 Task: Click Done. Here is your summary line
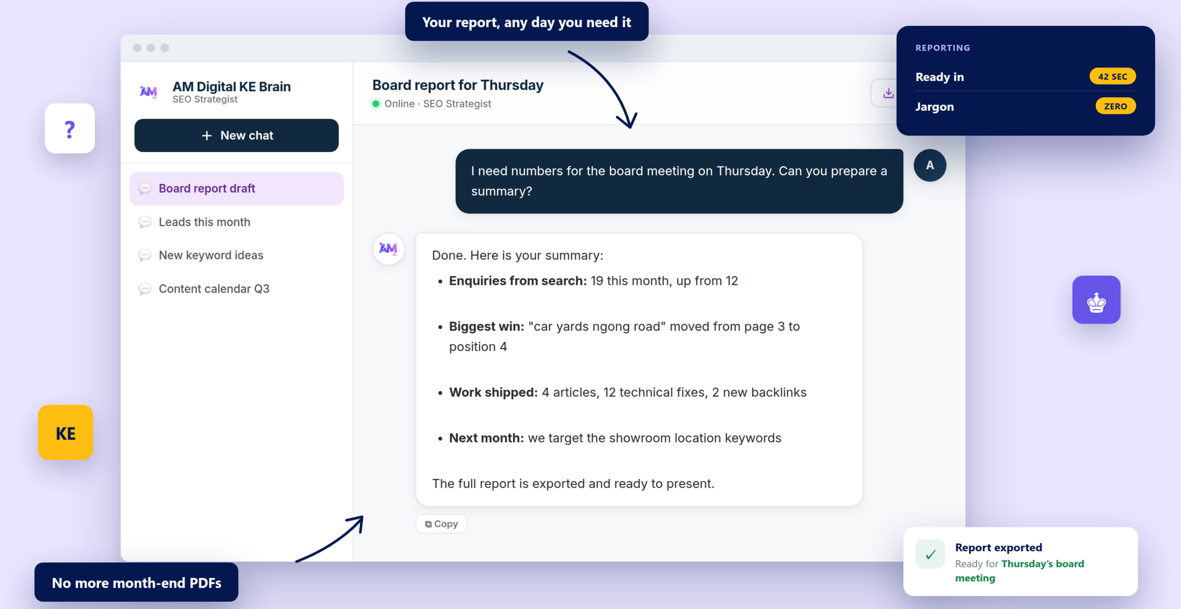518,255
